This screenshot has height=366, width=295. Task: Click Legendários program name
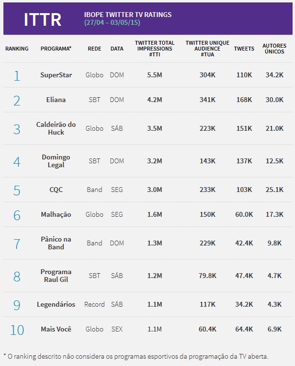[x=56, y=304]
